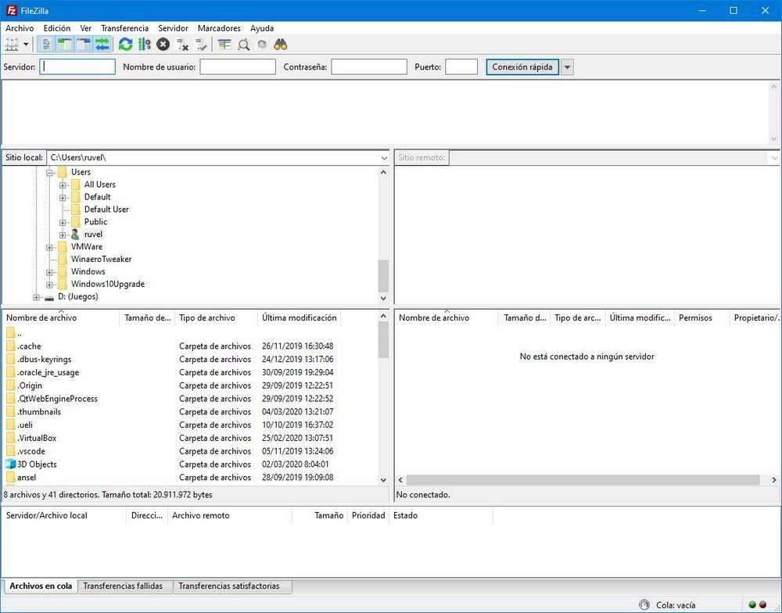Click the ansel folder icon in file list
Screen dimensions: 782x613
(x=10, y=477)
